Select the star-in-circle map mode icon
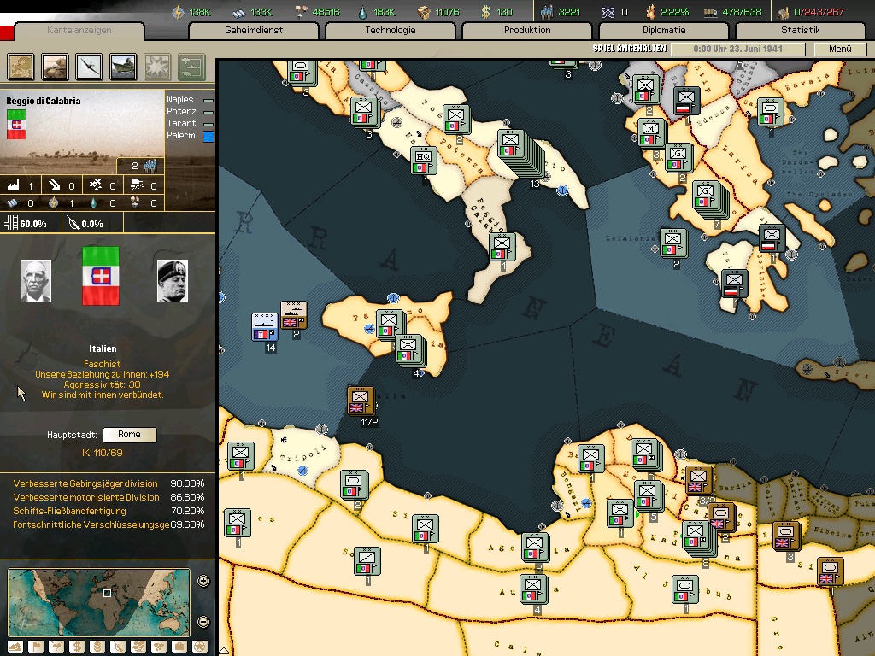Viewport: 875px width, 656px height. point(200,647)
